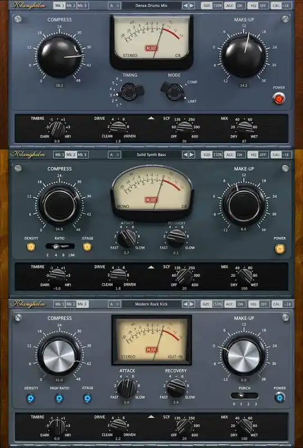This screenshot has width=303, height=448.
Task: Go to the preset after Dense Drums Mix
Action: (x=192, y=6)
